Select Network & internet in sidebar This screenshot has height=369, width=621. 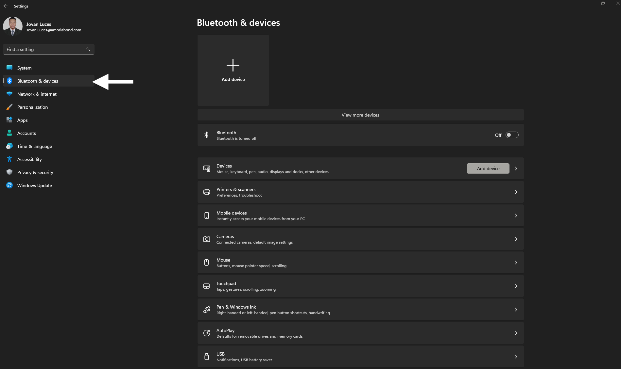pos(48,94)
